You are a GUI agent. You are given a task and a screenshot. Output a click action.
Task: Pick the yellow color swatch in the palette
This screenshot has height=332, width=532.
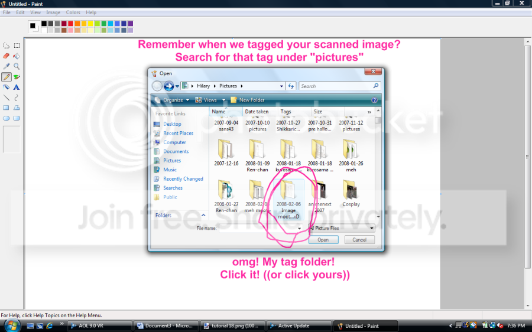[x=90, y=24]
